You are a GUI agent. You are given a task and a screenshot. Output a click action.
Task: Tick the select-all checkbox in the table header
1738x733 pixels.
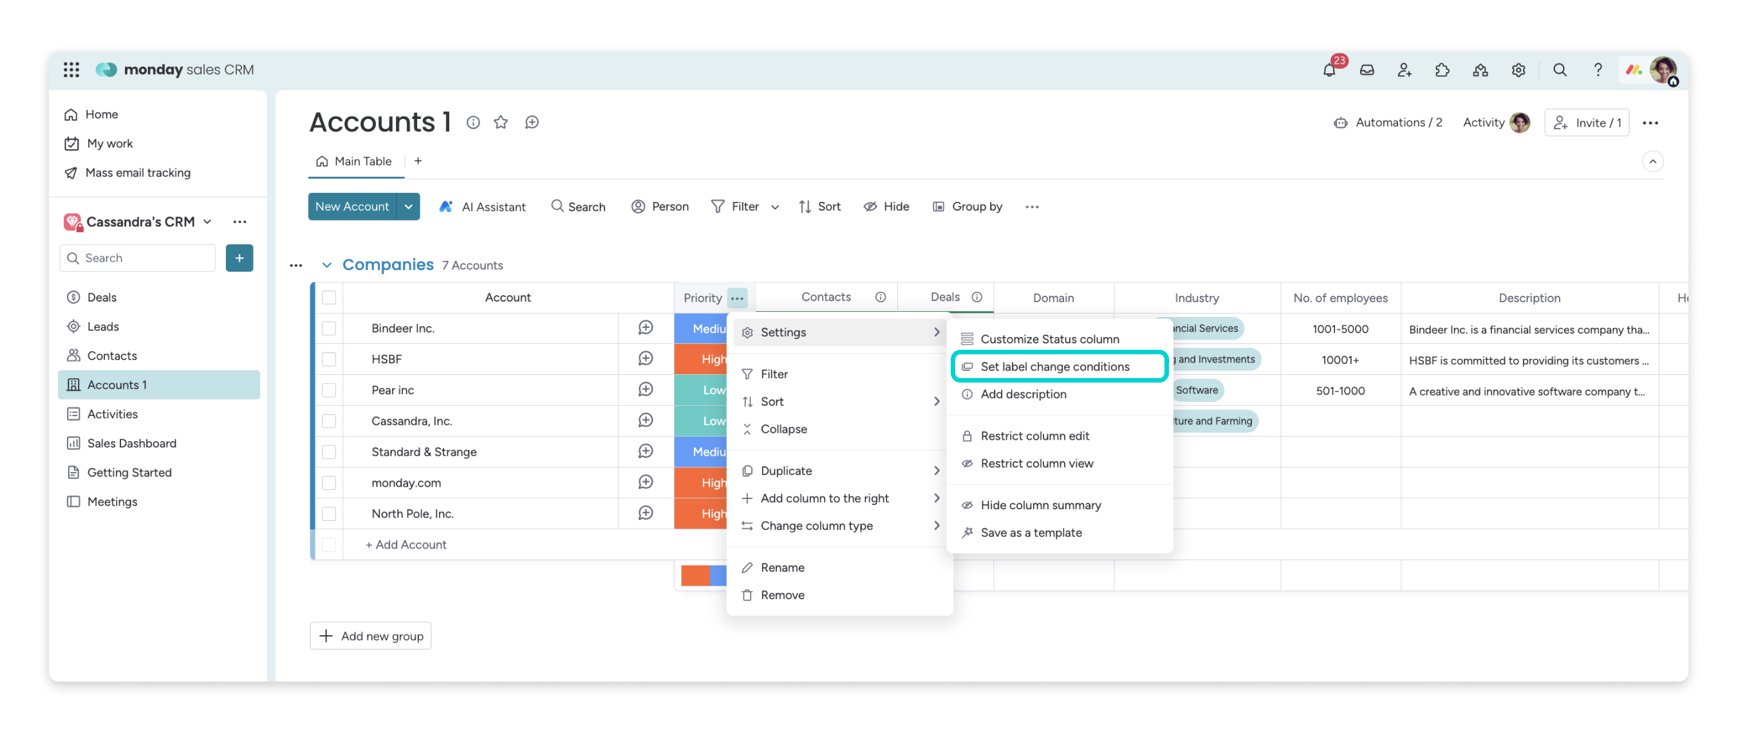pyautogui.click(x=329, y=298)
